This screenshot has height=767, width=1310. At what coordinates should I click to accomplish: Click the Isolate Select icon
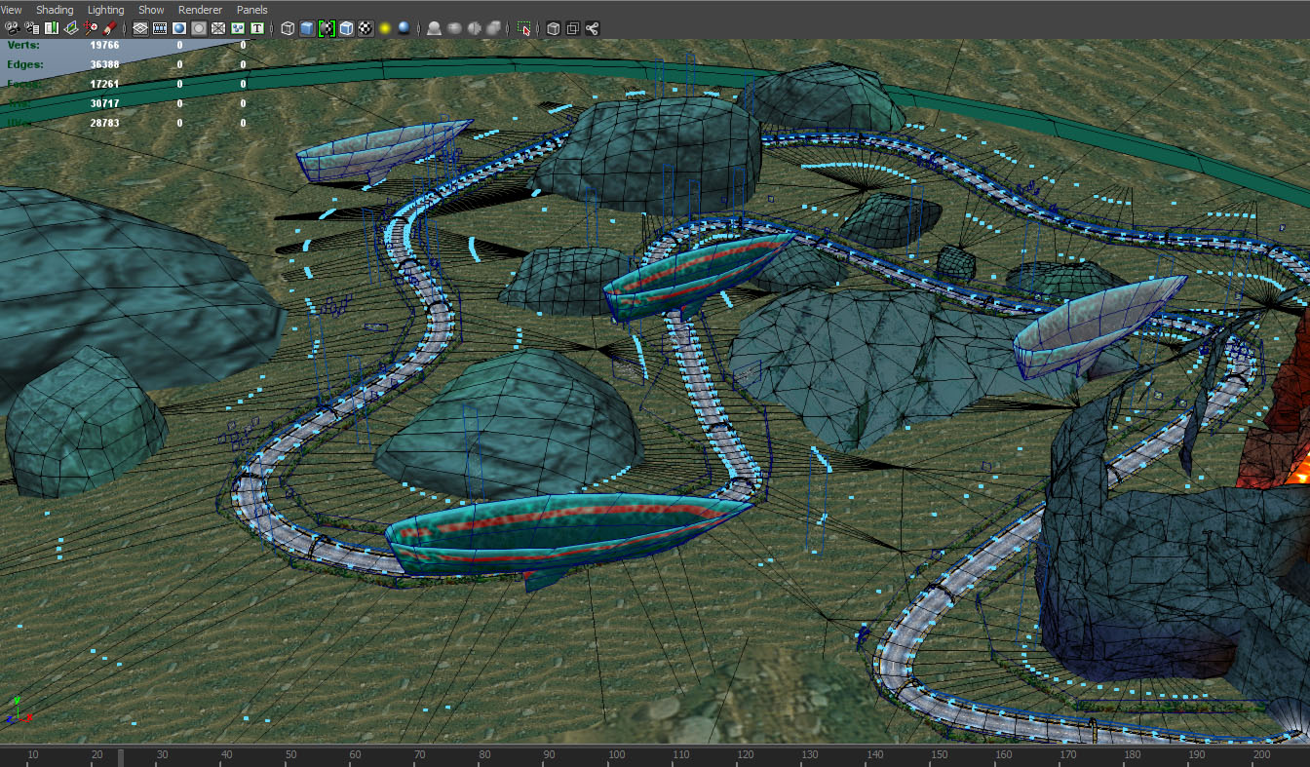(x=524, y=28)
